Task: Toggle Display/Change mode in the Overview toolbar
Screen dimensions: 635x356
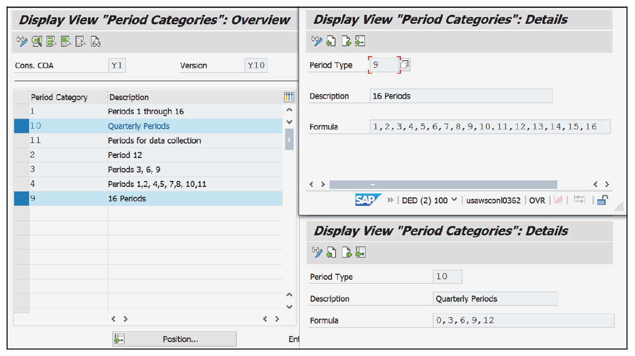Action: point(22,42)
